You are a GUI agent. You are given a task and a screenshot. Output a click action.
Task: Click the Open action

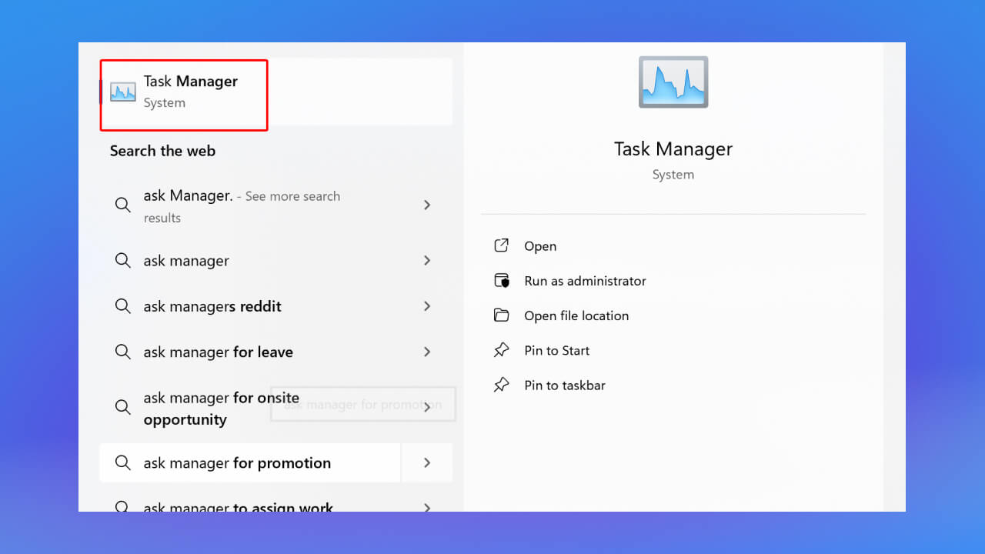540,246
